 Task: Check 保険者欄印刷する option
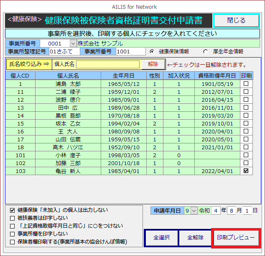point(12,242)
